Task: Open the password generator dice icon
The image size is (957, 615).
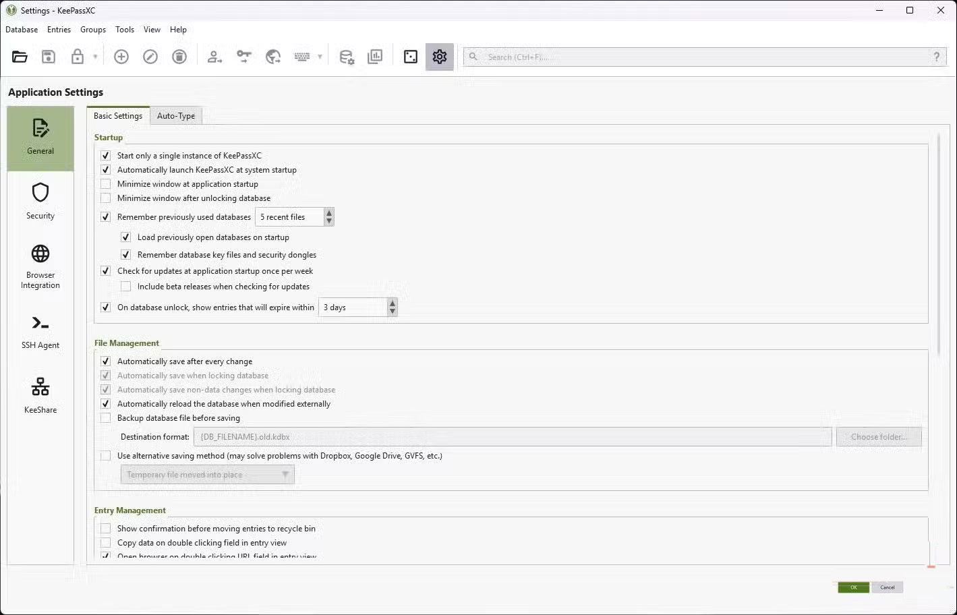Action: (x=410, y=56)
